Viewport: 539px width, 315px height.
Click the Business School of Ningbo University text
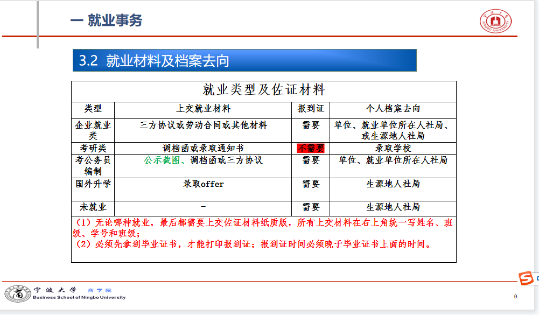(79, 298)
